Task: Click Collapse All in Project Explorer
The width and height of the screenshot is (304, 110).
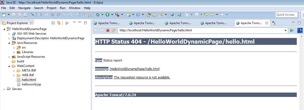Action: tap(53, 23)
